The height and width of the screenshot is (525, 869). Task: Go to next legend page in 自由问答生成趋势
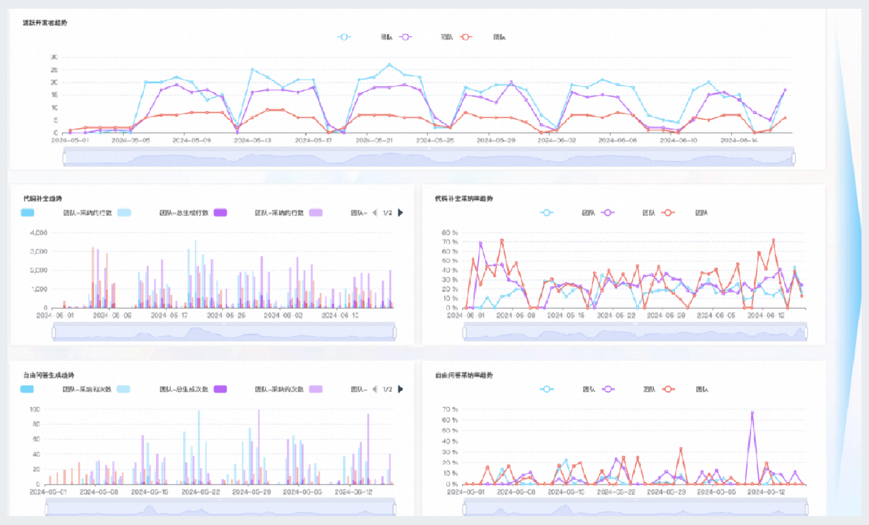[x=400, y=389]
